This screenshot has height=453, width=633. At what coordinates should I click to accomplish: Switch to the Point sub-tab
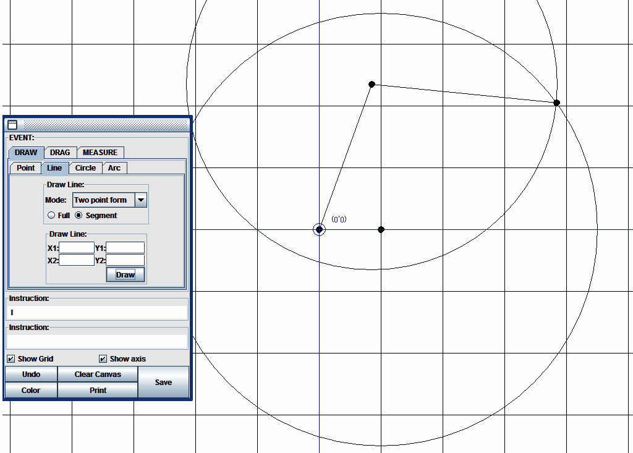coord(26,168)
